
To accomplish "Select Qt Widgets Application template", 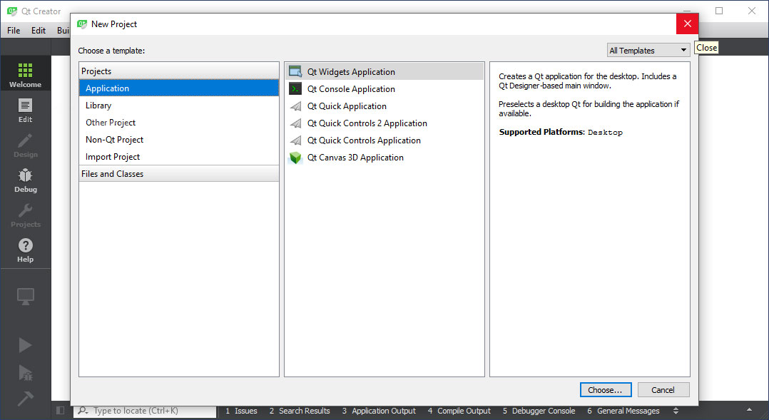I will [351, 72].
